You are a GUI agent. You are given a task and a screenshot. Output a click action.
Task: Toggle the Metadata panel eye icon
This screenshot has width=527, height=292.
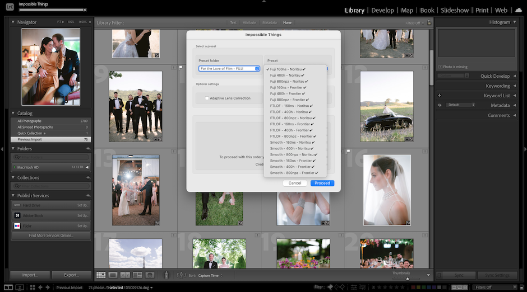click(x=440, y=105)
